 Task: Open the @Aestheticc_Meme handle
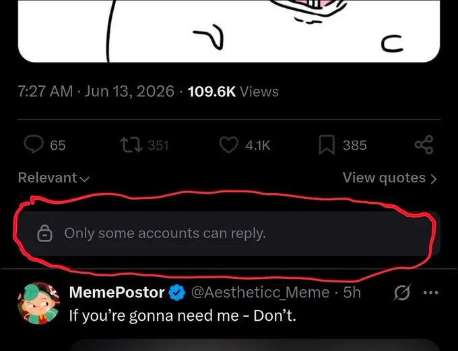coord(260,292)
